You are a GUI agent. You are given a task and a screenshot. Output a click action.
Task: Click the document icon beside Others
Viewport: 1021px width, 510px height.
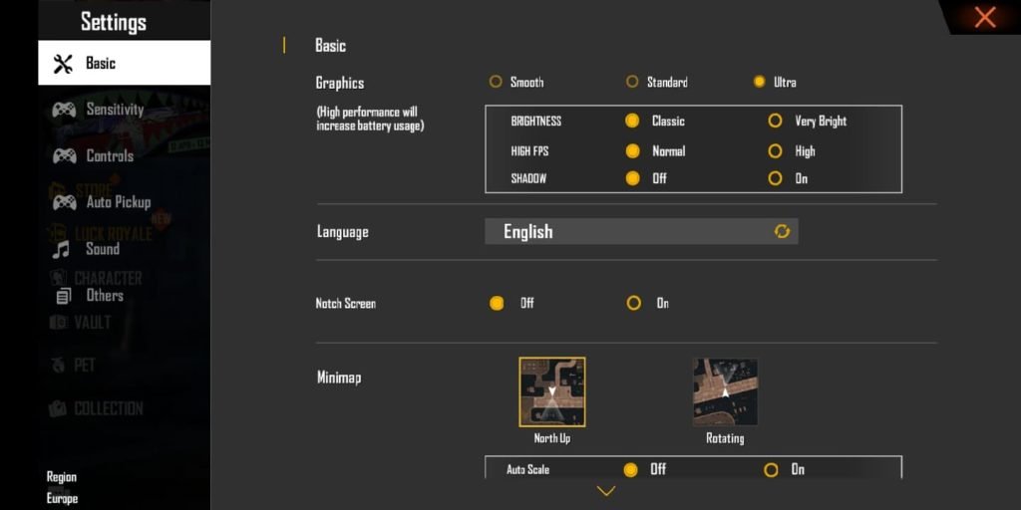point(64,296)
